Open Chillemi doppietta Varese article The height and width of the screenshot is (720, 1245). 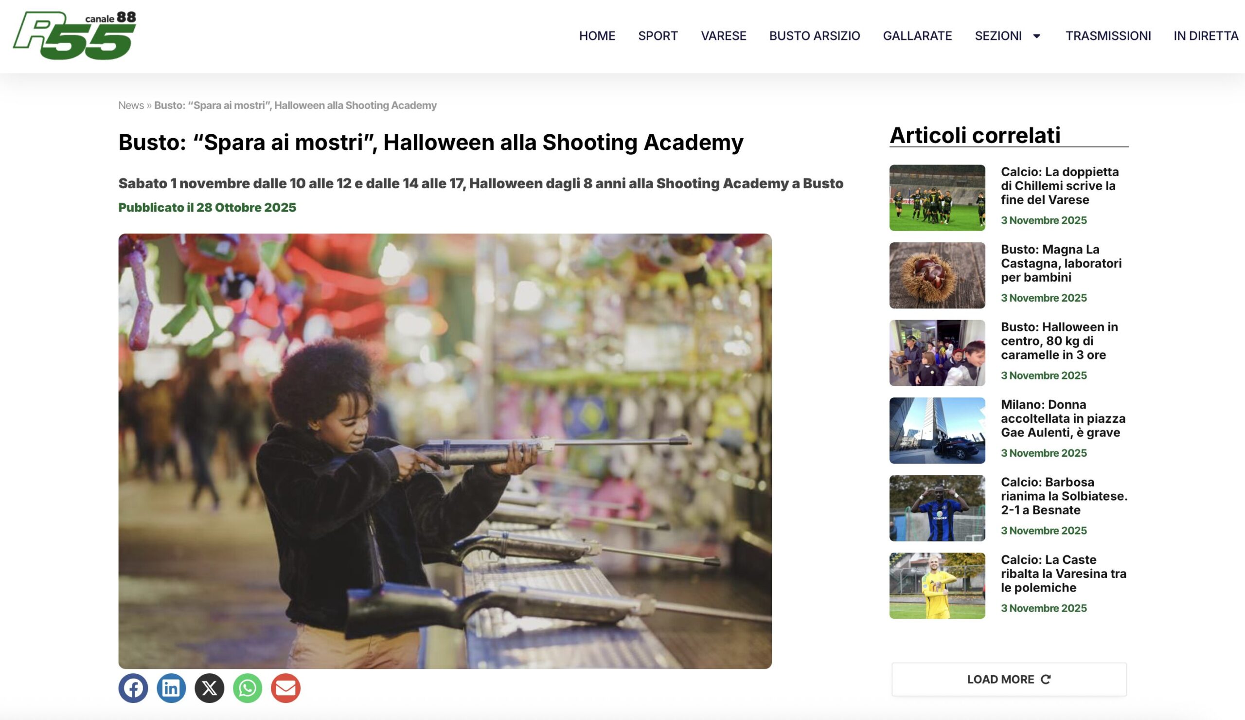click(x=1059, y=186)
